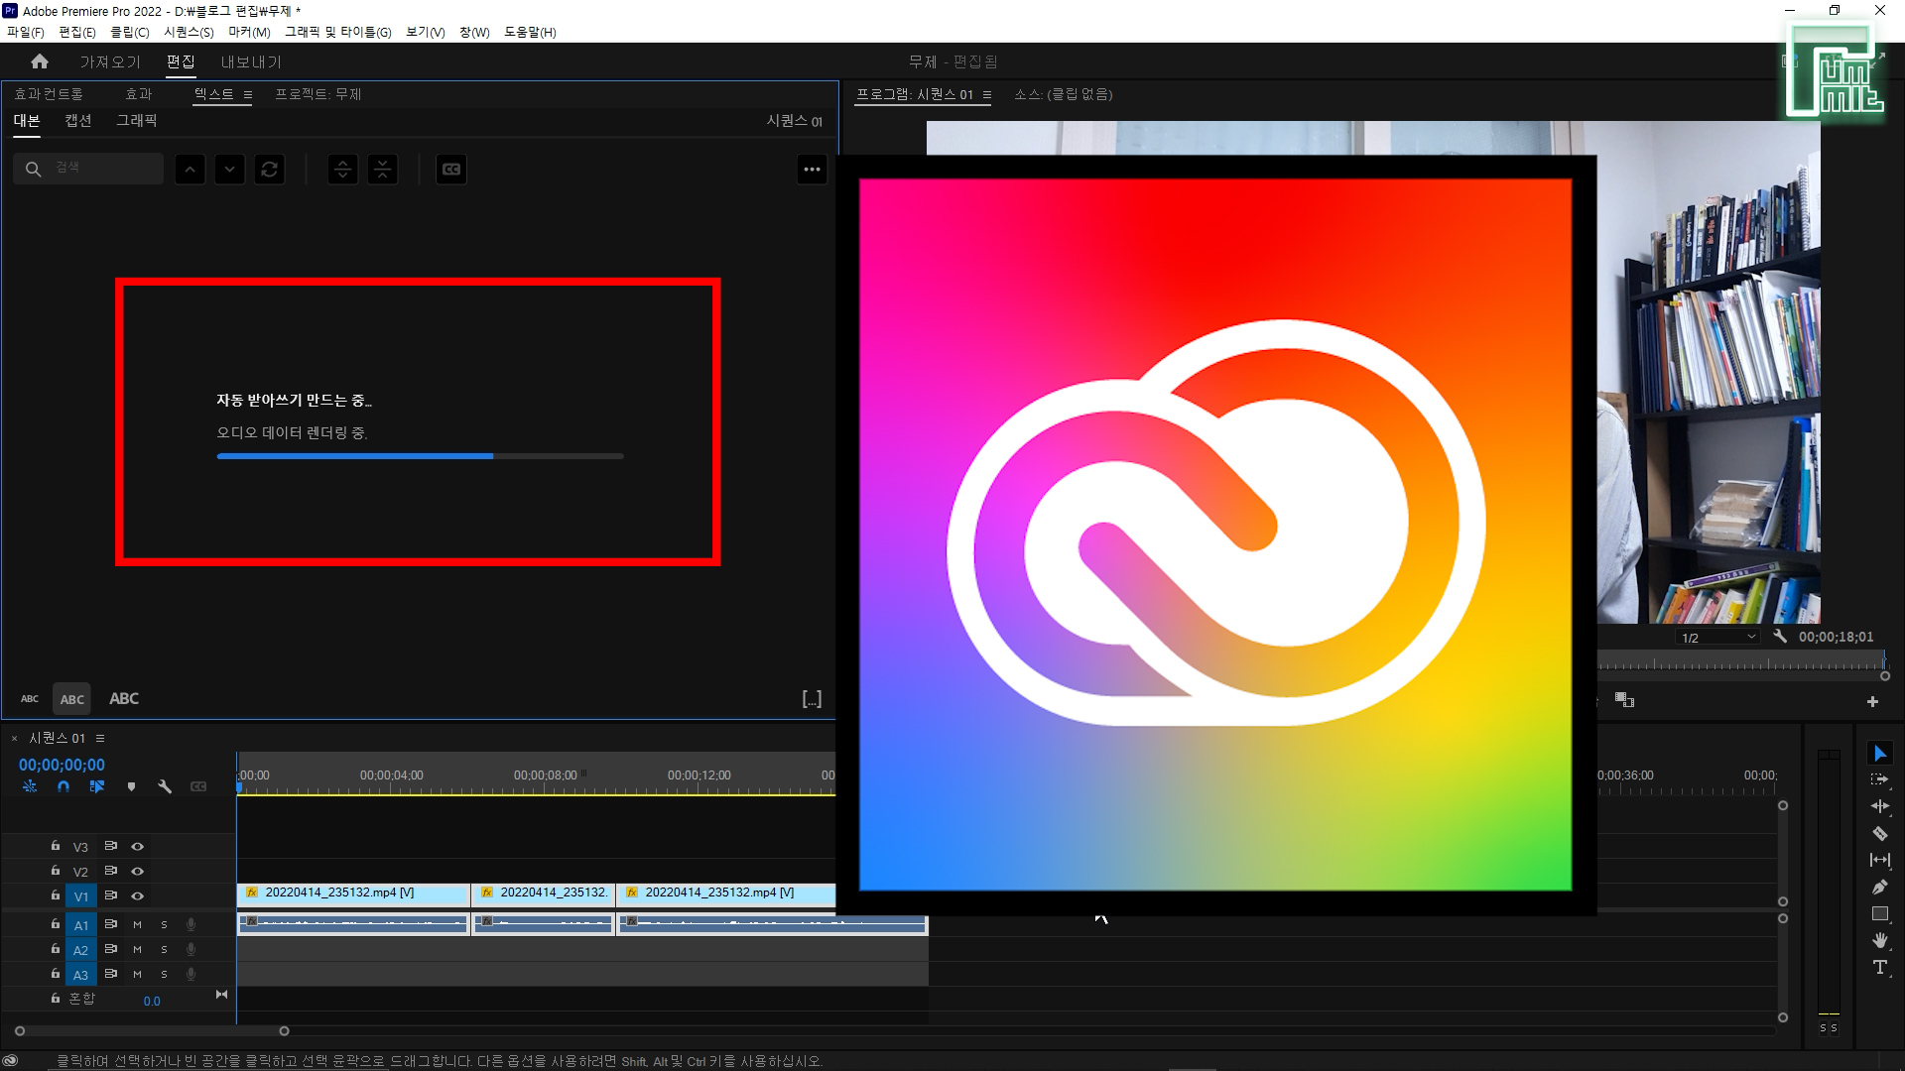Open the 마커(M) menu
The width and height of the screenshot is (1905, 1071).
[249, 32]
